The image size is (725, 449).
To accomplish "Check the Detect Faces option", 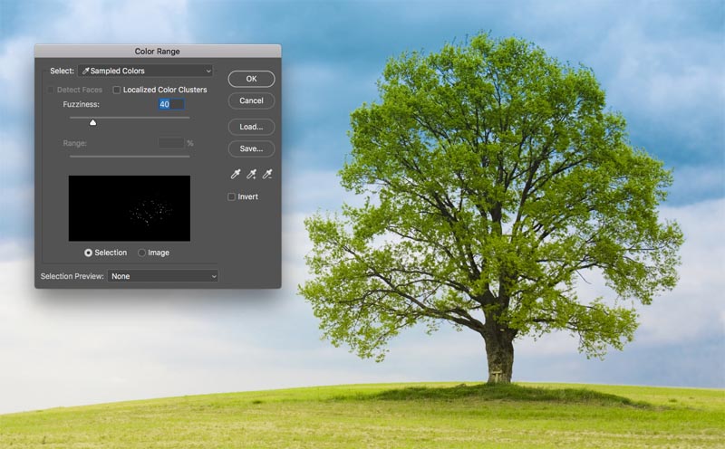I will coord(50,90).
